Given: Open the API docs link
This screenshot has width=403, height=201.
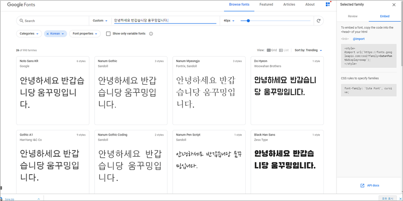Looking at the screenshot, I should point(373,186).
